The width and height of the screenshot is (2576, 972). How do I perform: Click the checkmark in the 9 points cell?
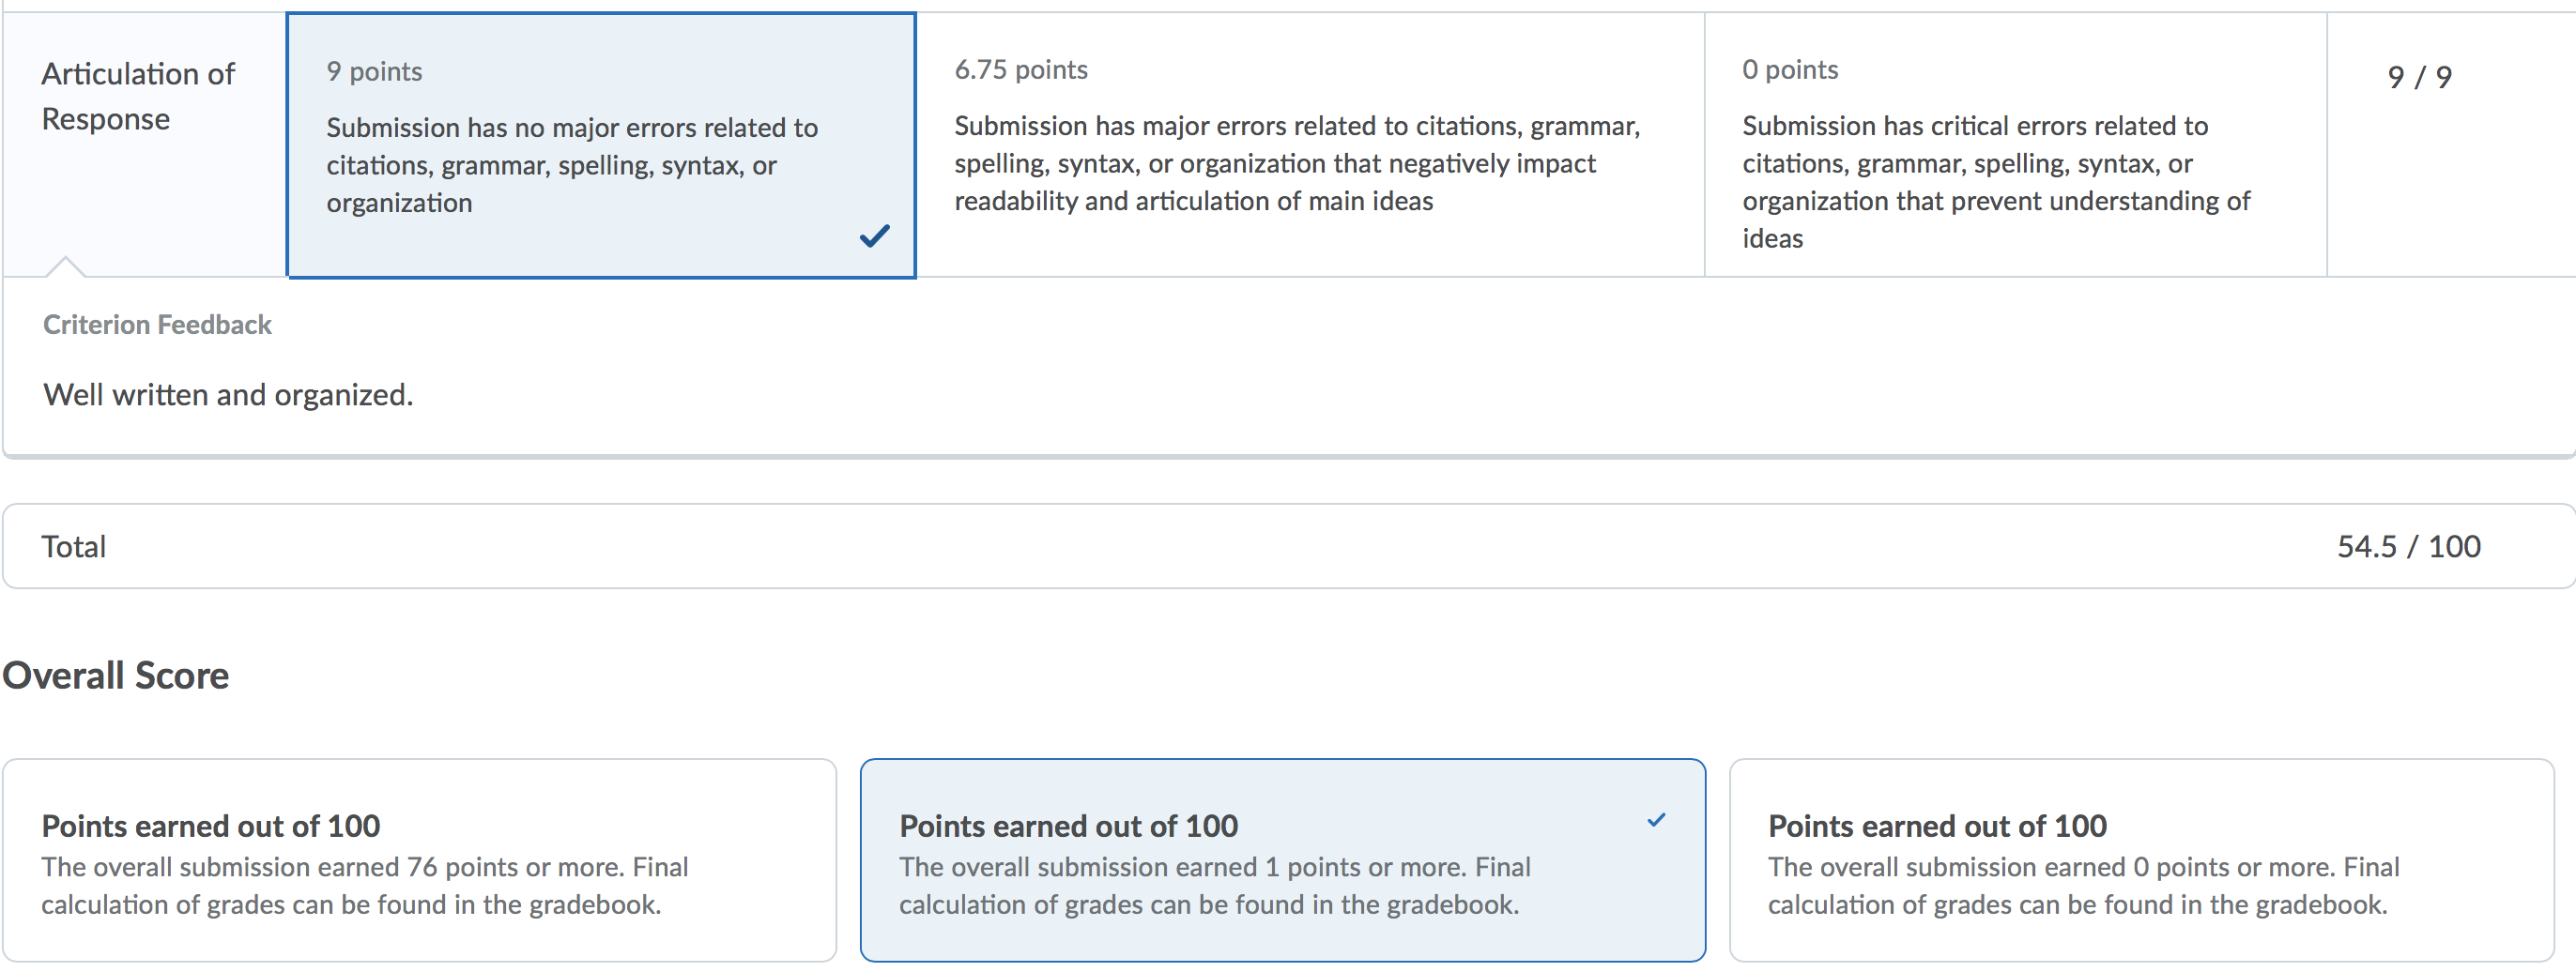[874, 235]
